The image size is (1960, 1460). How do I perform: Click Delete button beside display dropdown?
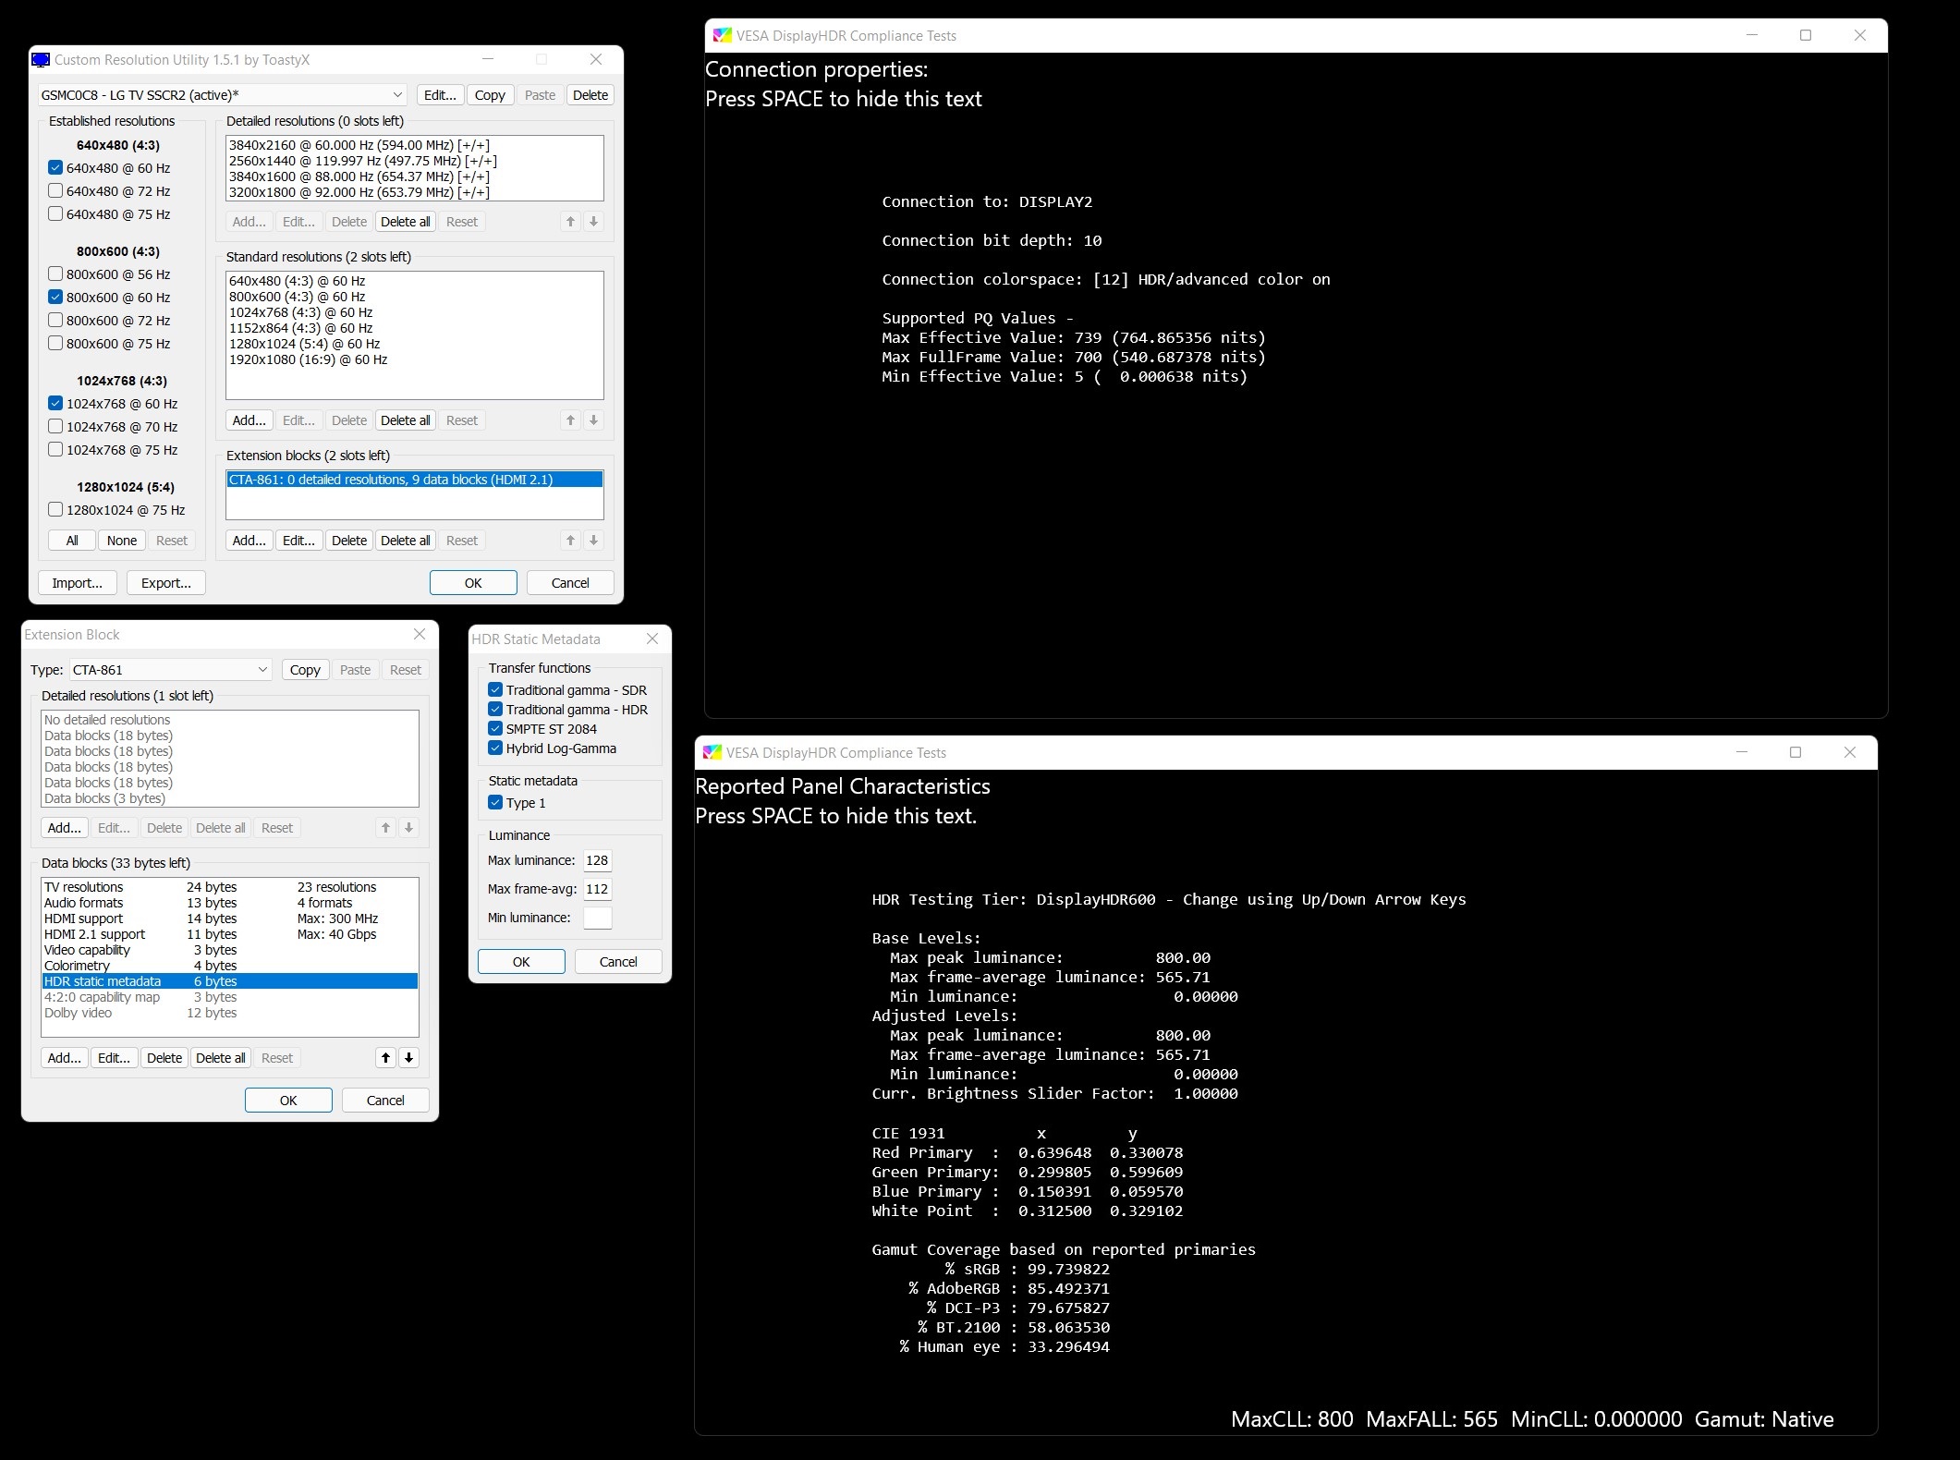(590, 95)
